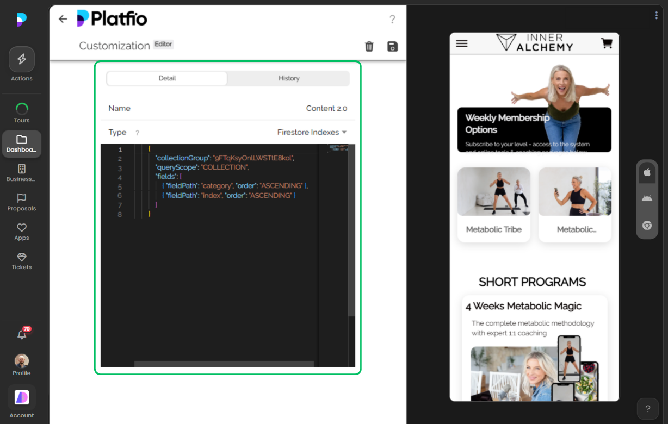Screen dimensions: 668x424
Task: Open hamburger menu in app preview
Action: 462,43
